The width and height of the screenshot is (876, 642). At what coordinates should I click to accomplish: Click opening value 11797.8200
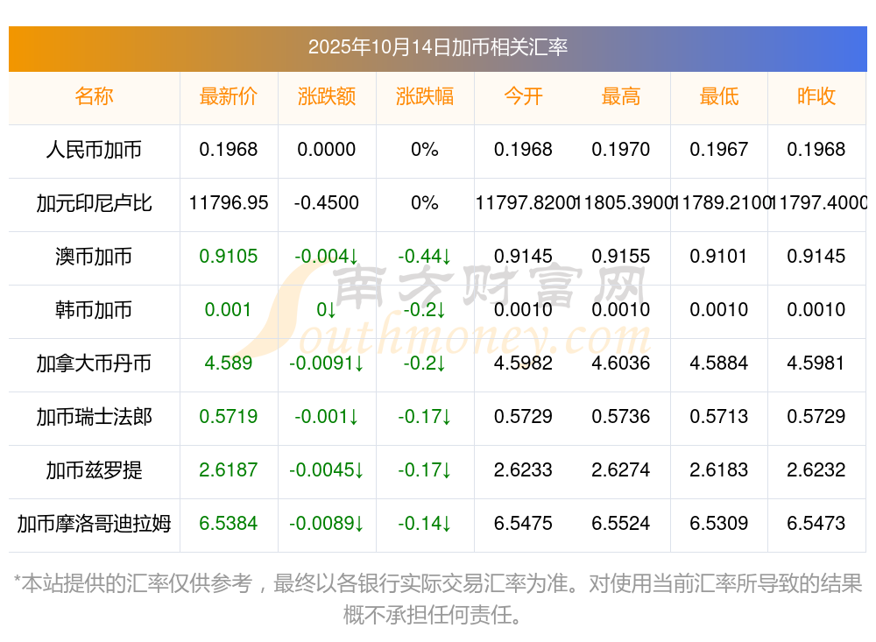[x=525, y=203]
